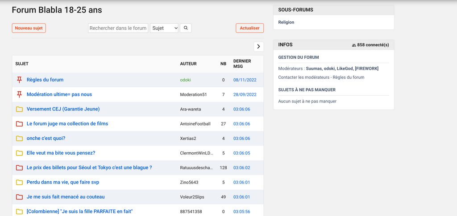Open the Religion sub-forum
457x216 pixels.
[x=286, y=22]
